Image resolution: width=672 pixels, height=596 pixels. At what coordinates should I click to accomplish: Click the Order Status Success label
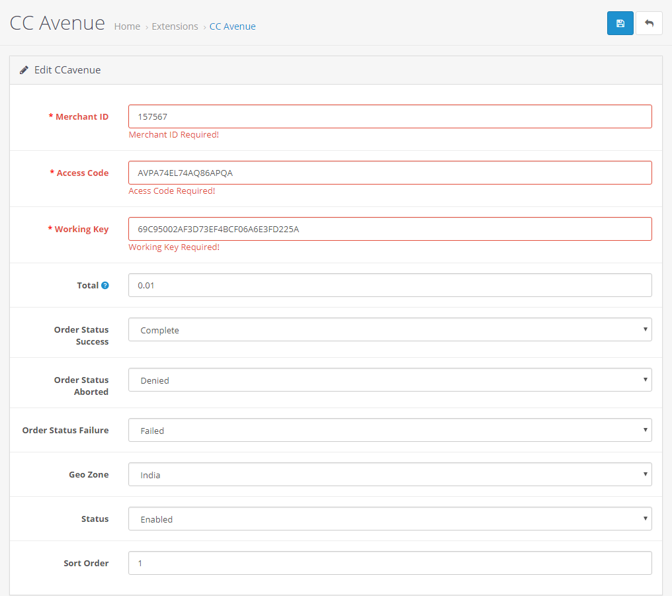(x=81, y=335)
